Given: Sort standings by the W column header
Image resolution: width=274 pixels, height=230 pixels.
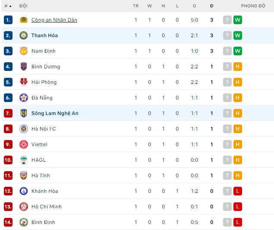Looking at the screenshot, I should [149, 6].
